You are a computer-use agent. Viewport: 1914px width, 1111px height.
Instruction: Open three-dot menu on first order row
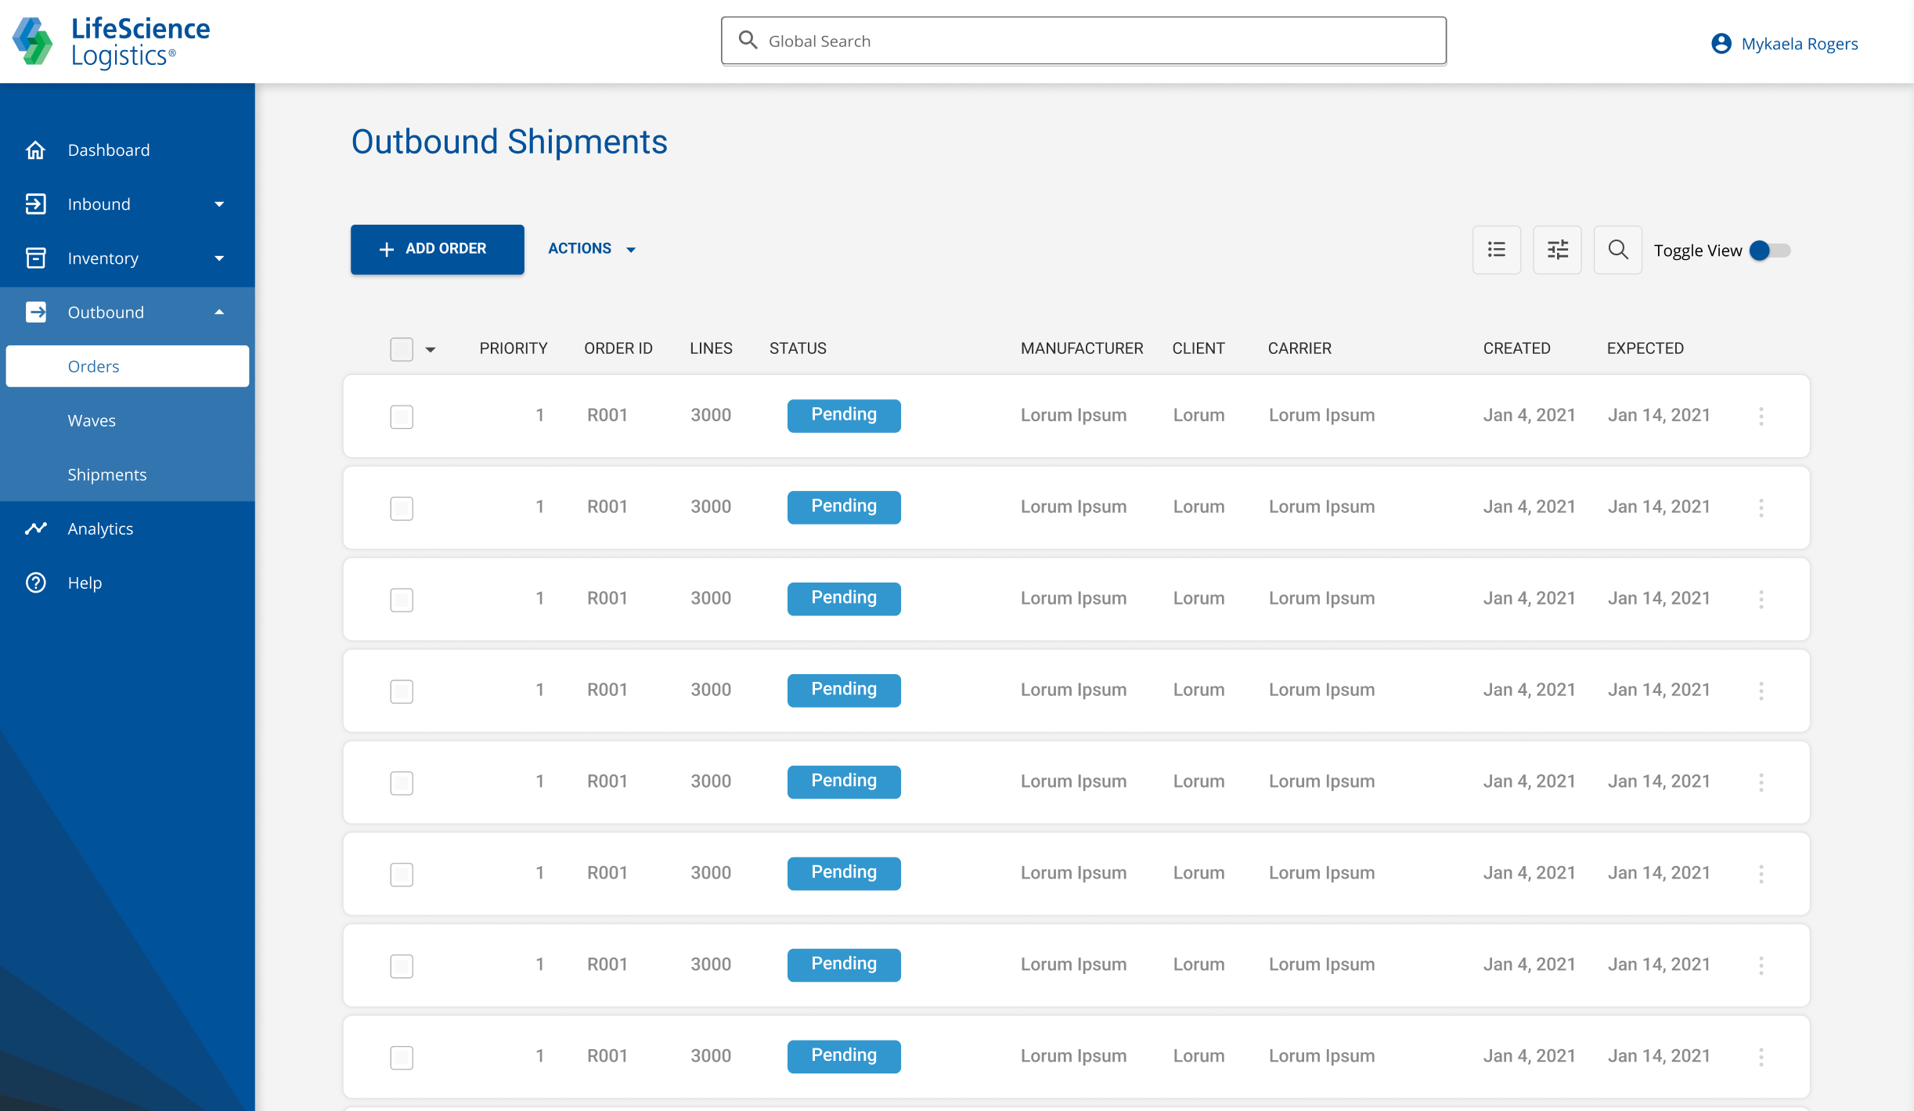1761,416
